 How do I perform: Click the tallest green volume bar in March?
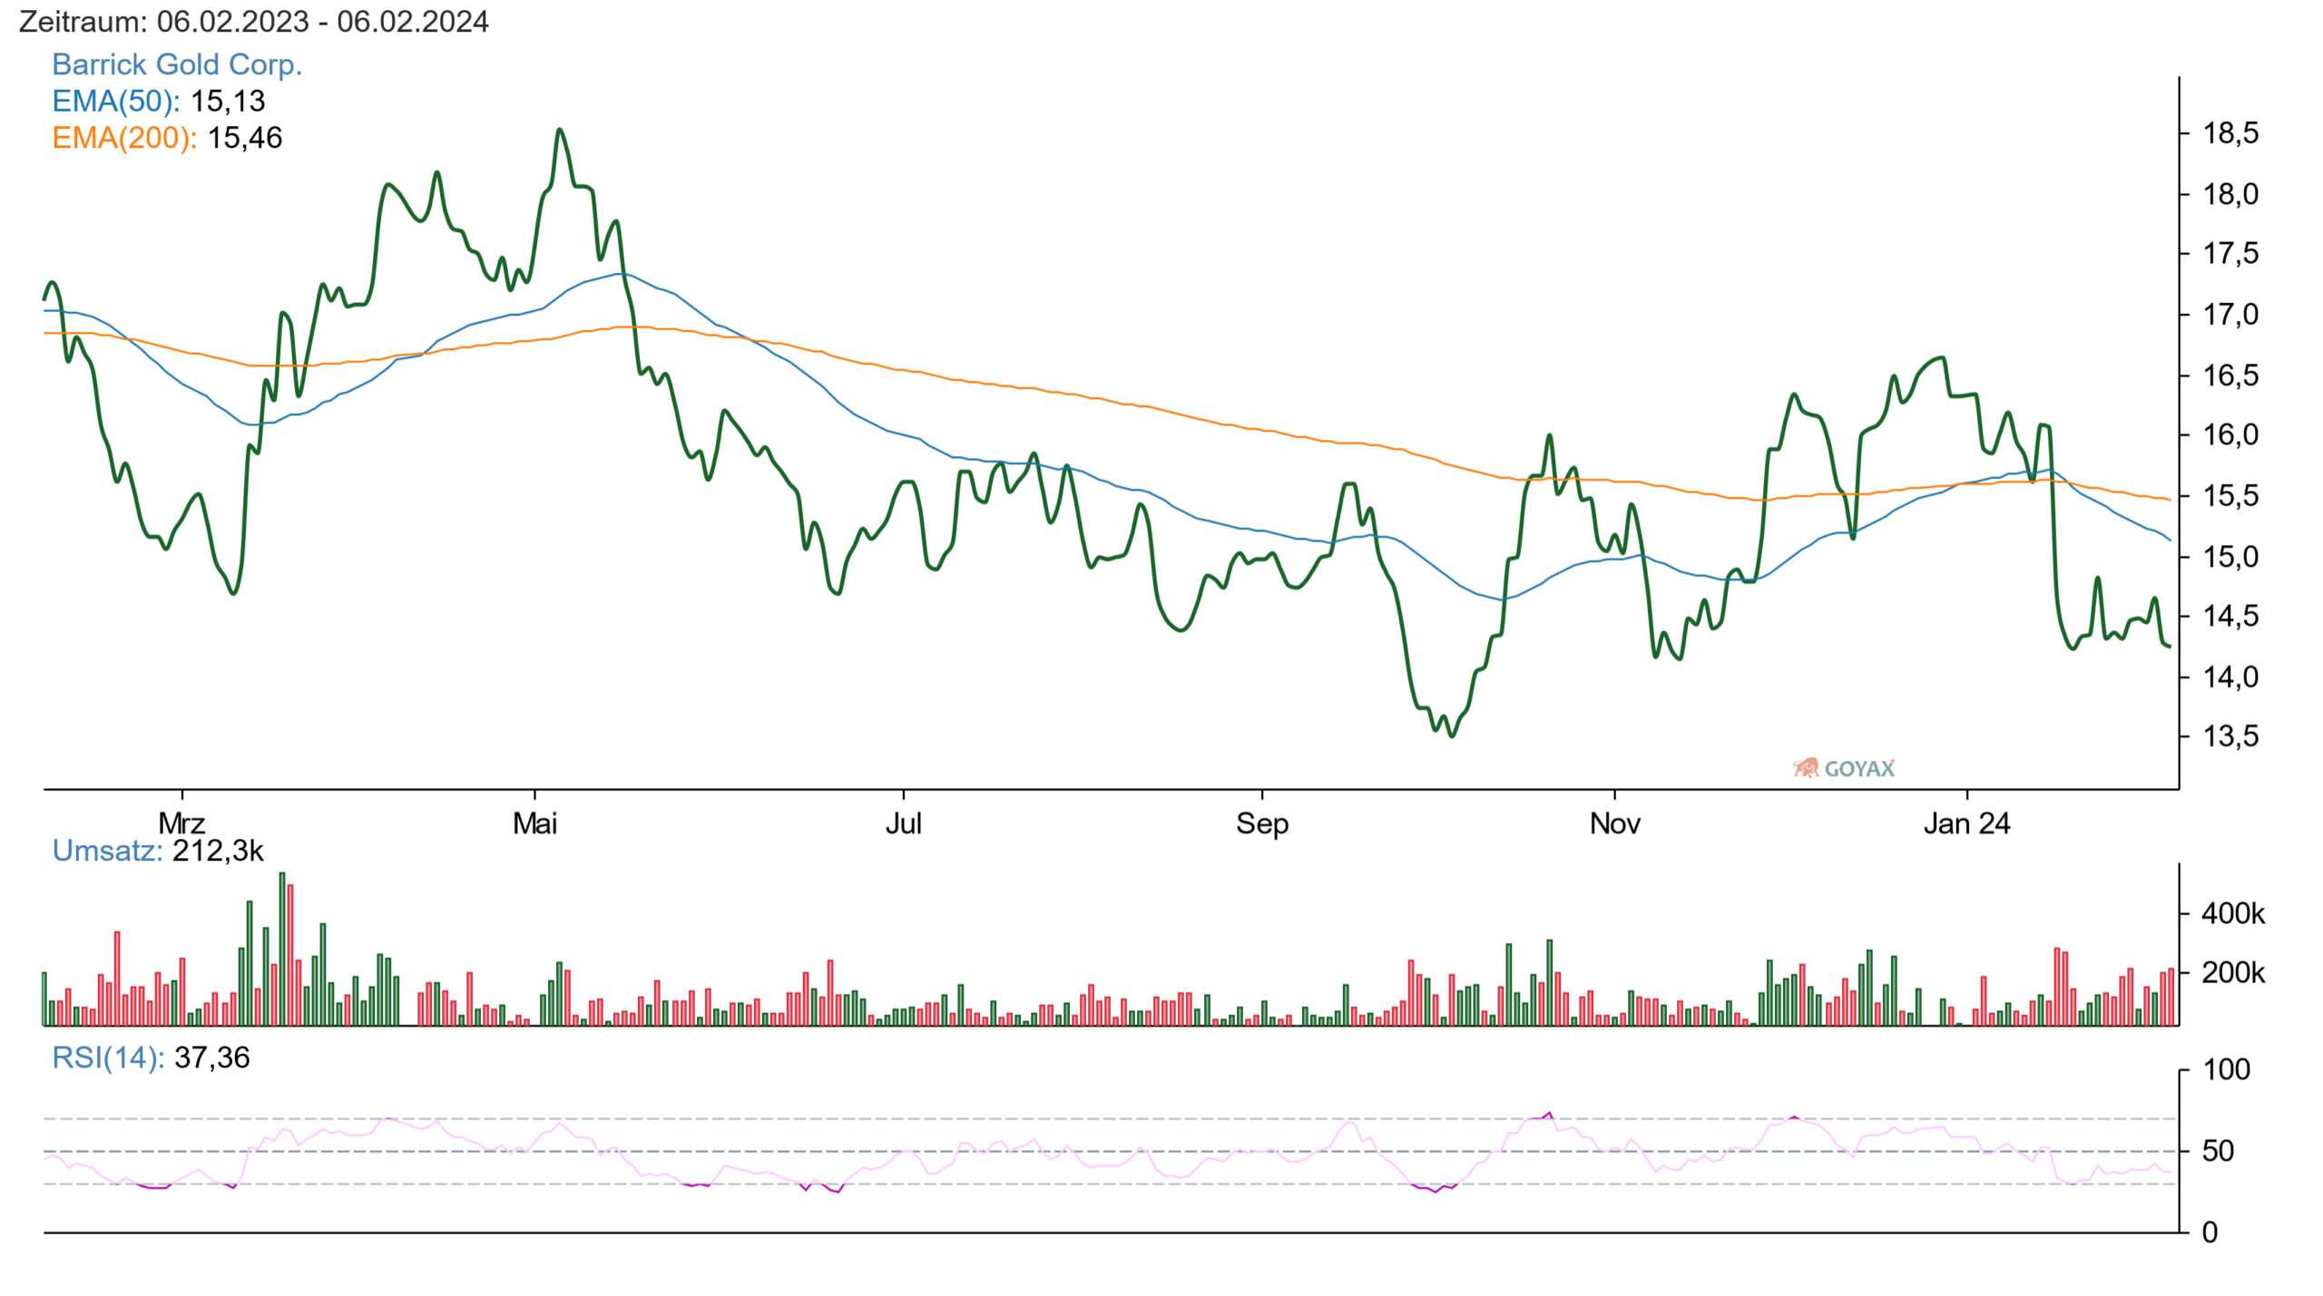coord(282,949)
